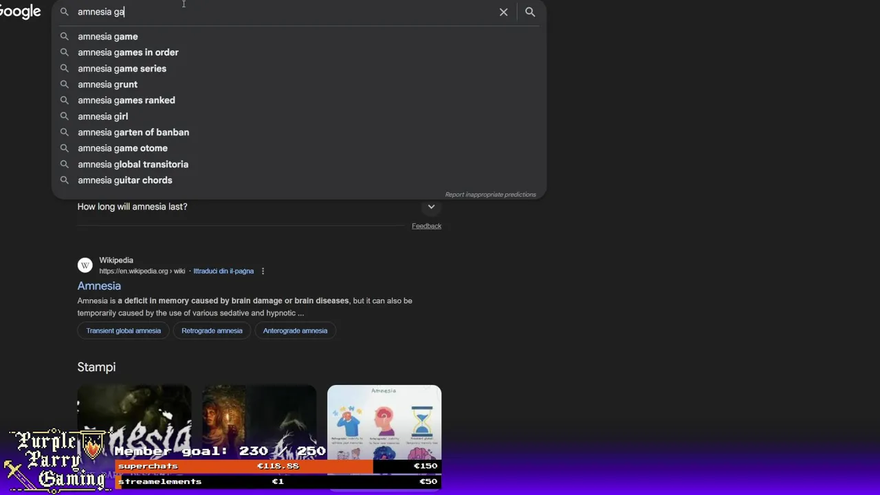Select suggestion "amnesia game"

pos(299,36)
